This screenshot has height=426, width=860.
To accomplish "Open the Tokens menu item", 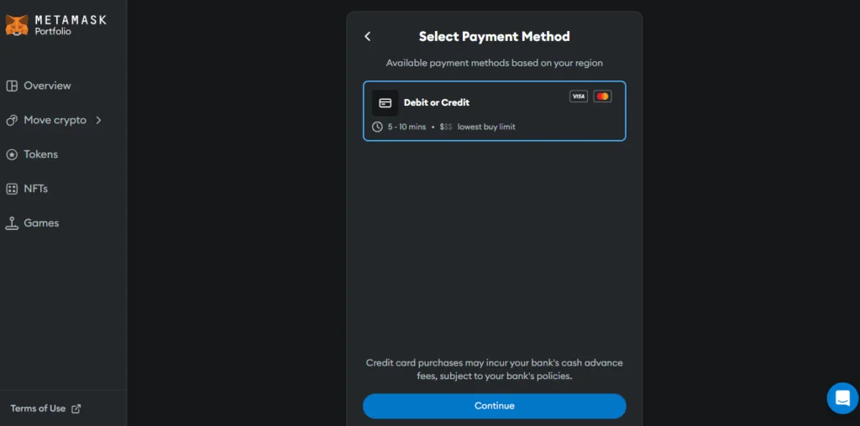I will [32, 154].
